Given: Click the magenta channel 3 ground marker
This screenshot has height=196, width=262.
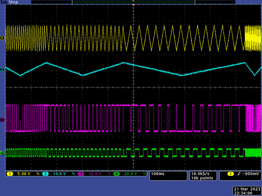Looking at the screenshot, I should [2, 120].
